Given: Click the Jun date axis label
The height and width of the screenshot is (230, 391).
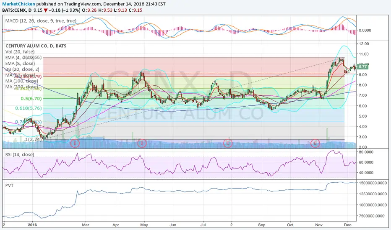Looking at the screenshot, I should 173,225.
